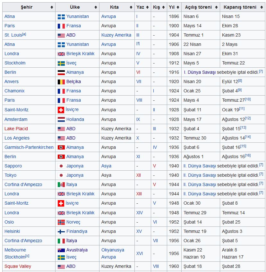Click the Switzerland flag in the 1948 row
The width and height of the screenshot is (266, 272).
(x=61, y=203)
